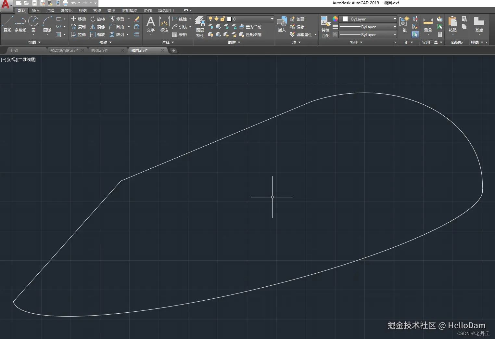Viewport: 495px width, 339px height.
Task: Click the Ungroup icon in Group panel
Action: [x=415, y=19]
